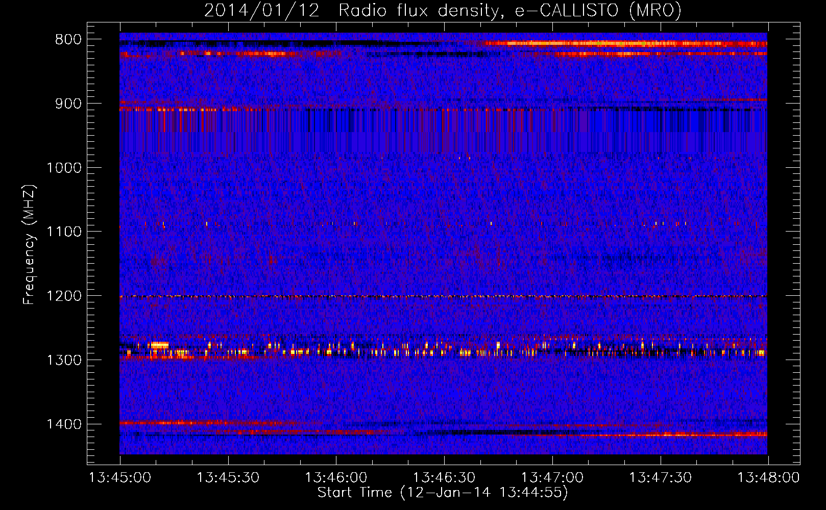Click the "Start Time (12-Jan-14 13:44:55)" label
Image resolution: width=826 pixels, height=510 pixels.
(x=443, y=493)
